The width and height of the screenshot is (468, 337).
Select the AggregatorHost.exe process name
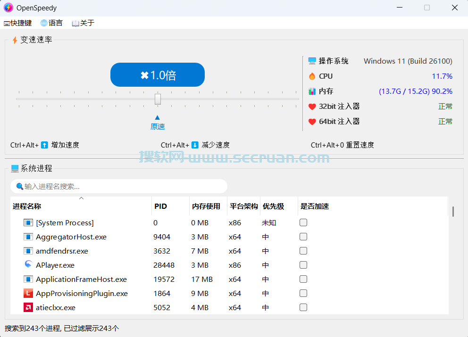tap(71, 237)
